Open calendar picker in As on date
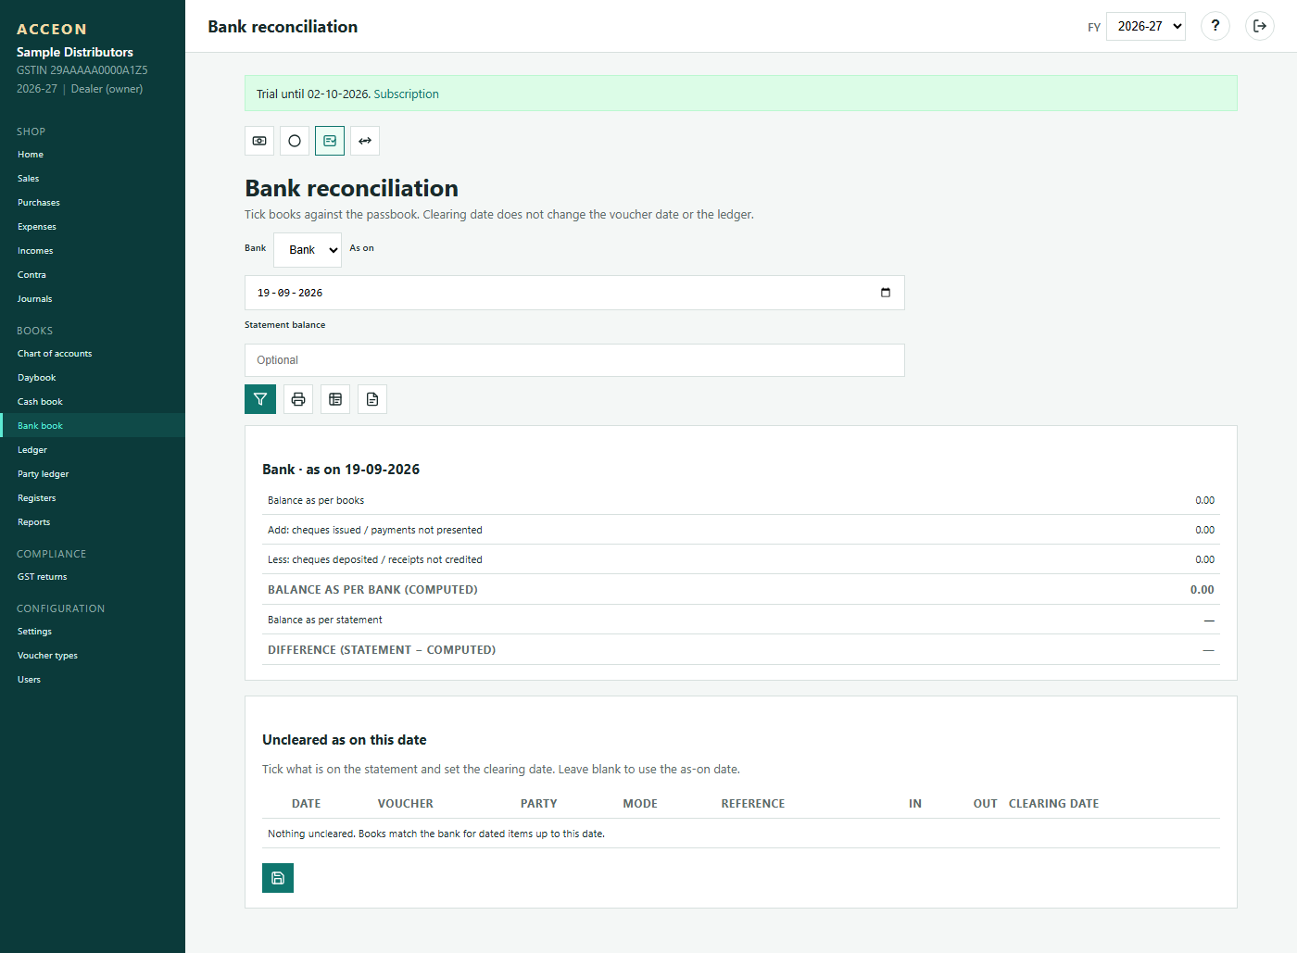The width and height of the screenshot is (1297, 953). click(886, 293)
